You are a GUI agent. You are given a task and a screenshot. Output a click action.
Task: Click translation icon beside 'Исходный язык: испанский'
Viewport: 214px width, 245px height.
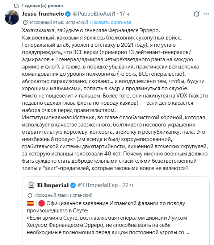click(x=25, y=22)
